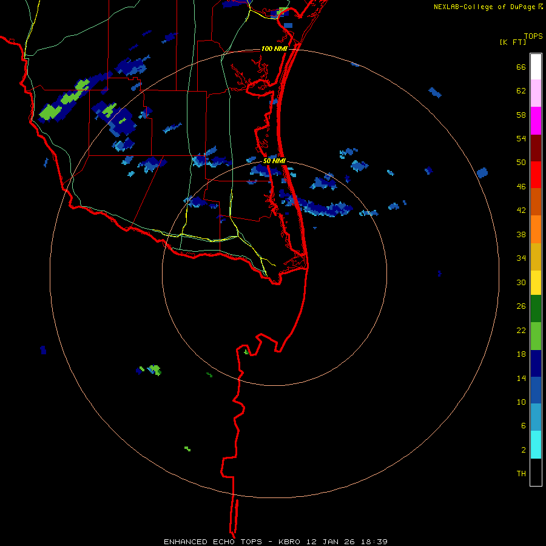Click legend value 58
The width and height of the screenshot is (546, 546).
(521, 115)
